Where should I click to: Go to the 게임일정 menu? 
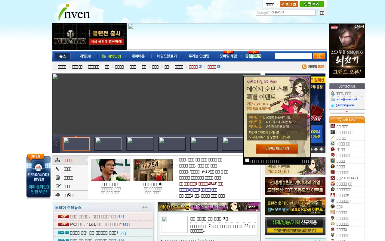point(112,56)
